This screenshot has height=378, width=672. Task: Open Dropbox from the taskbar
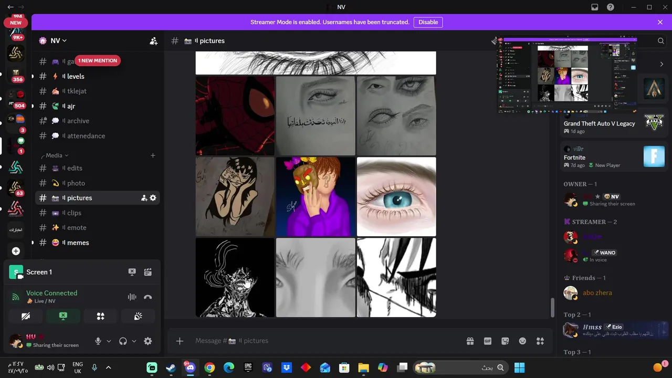[x=287, y=367]
